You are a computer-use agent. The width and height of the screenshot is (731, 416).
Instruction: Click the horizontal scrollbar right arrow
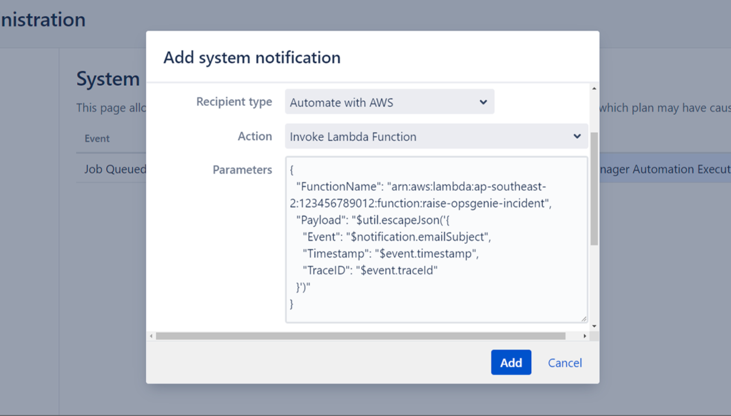tap(585, 336)
